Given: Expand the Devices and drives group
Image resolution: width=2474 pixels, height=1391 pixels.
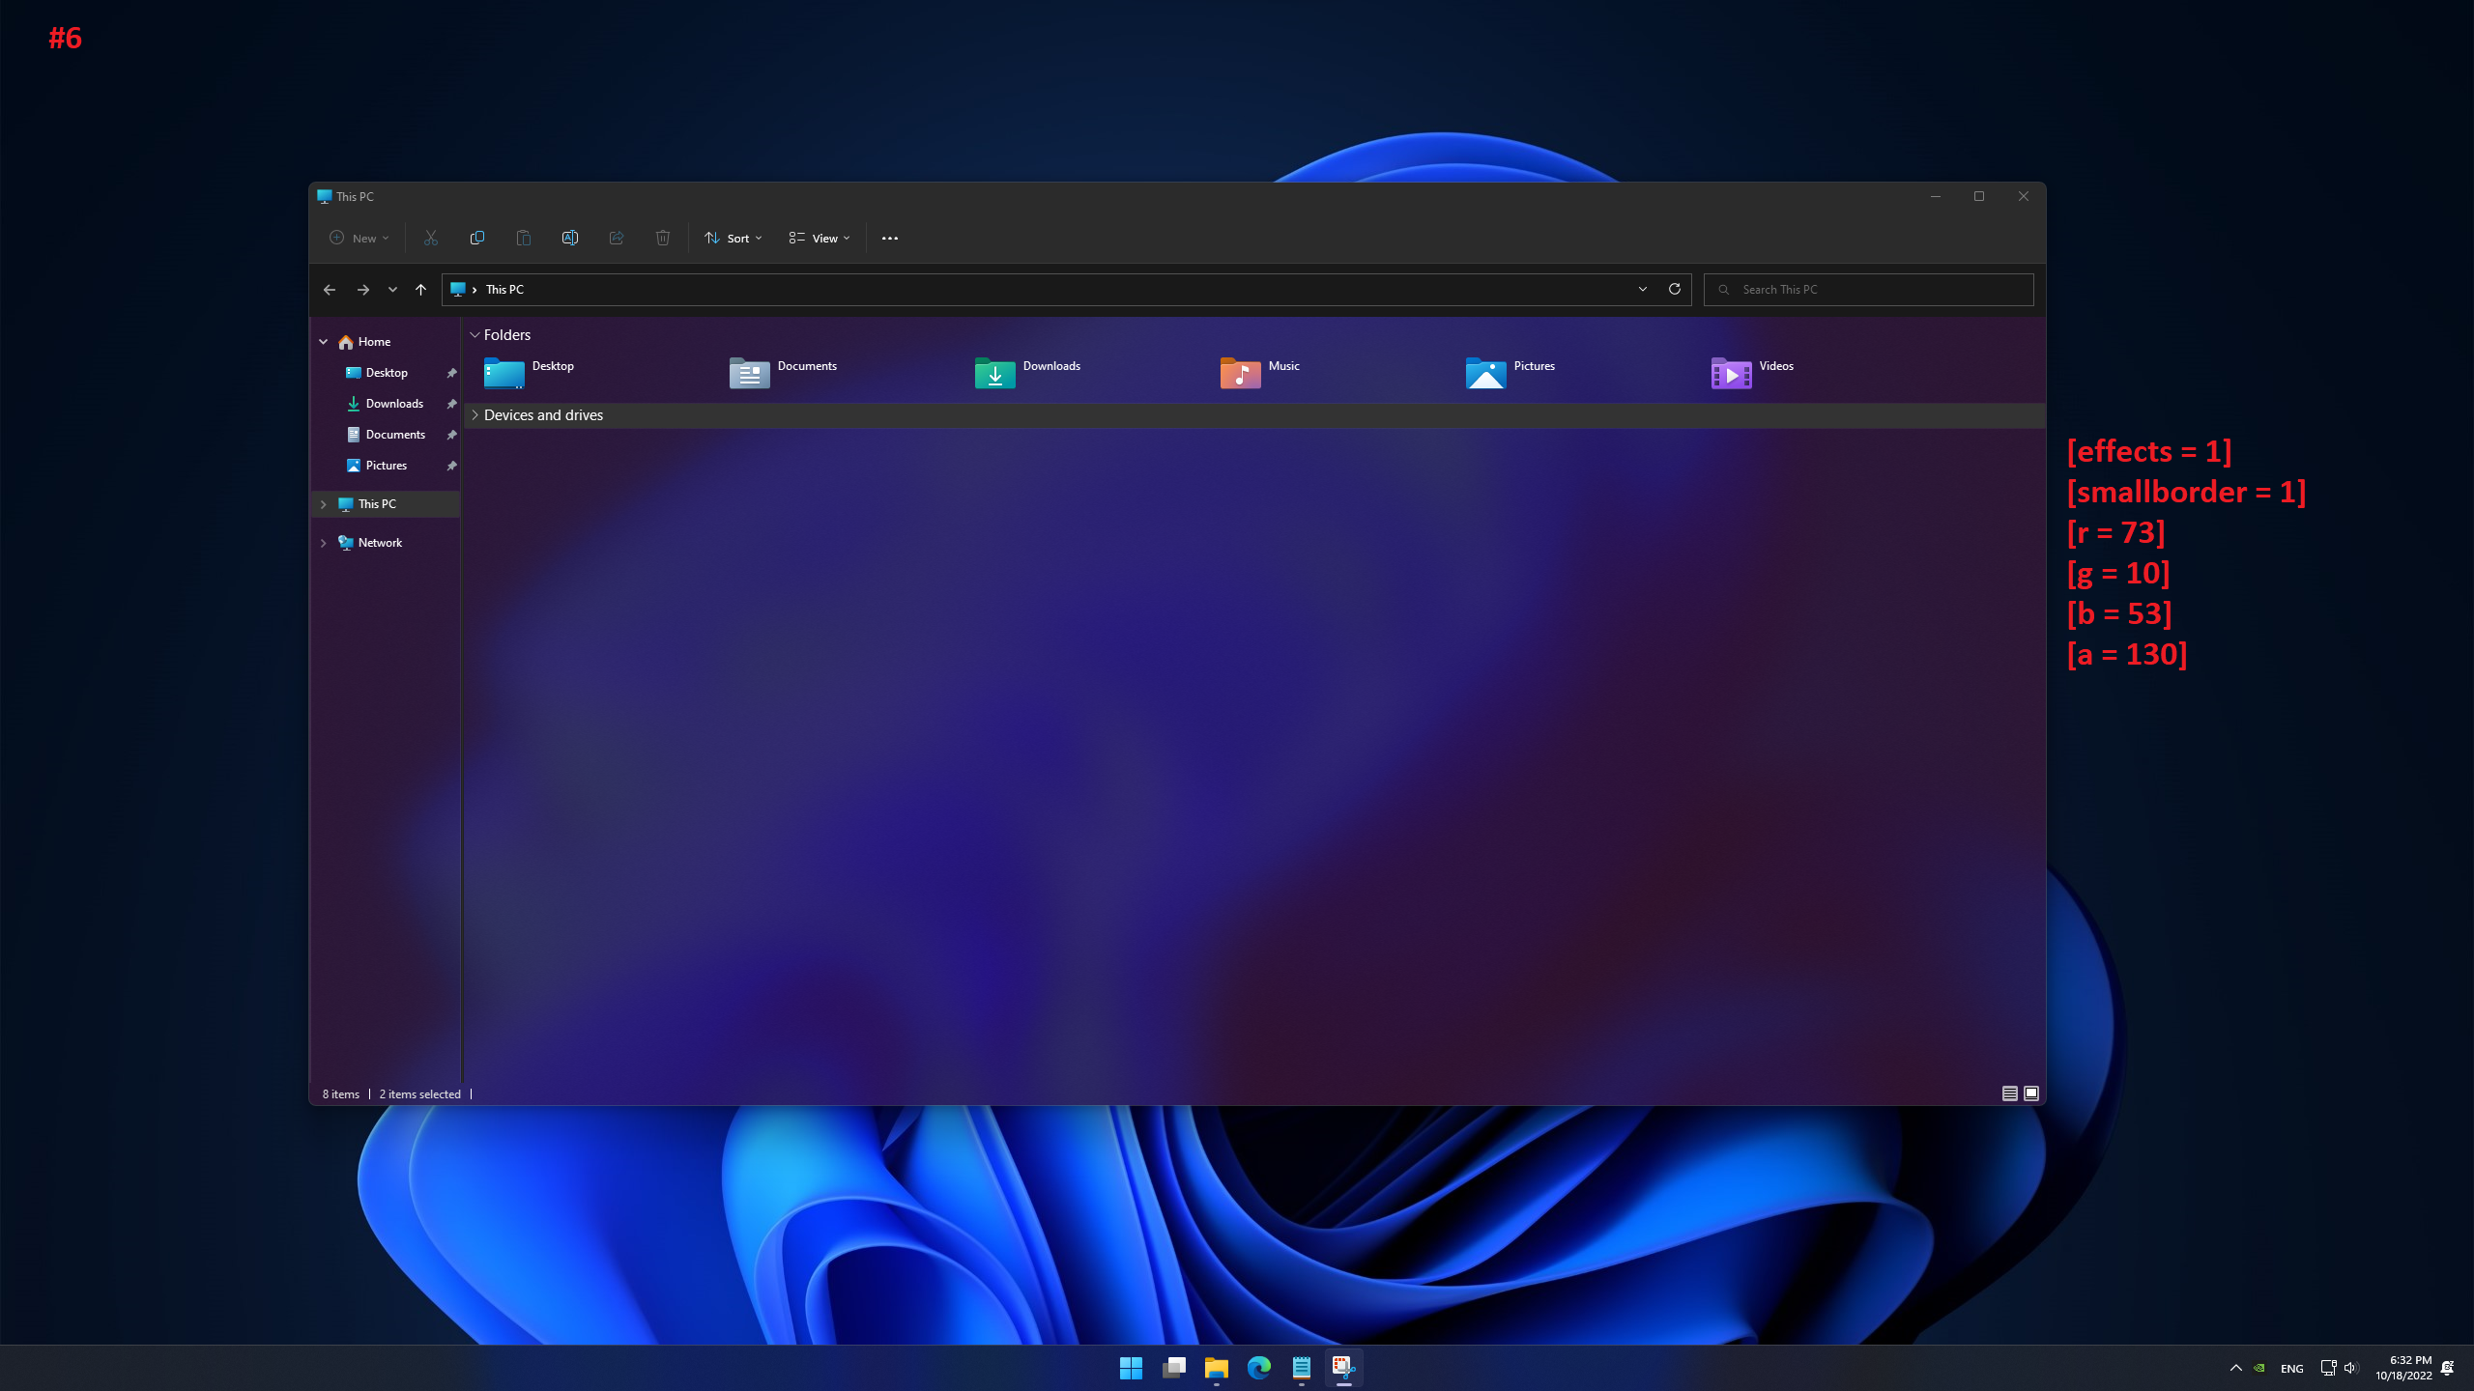Looking at the screenshot, I should [475, 415].
